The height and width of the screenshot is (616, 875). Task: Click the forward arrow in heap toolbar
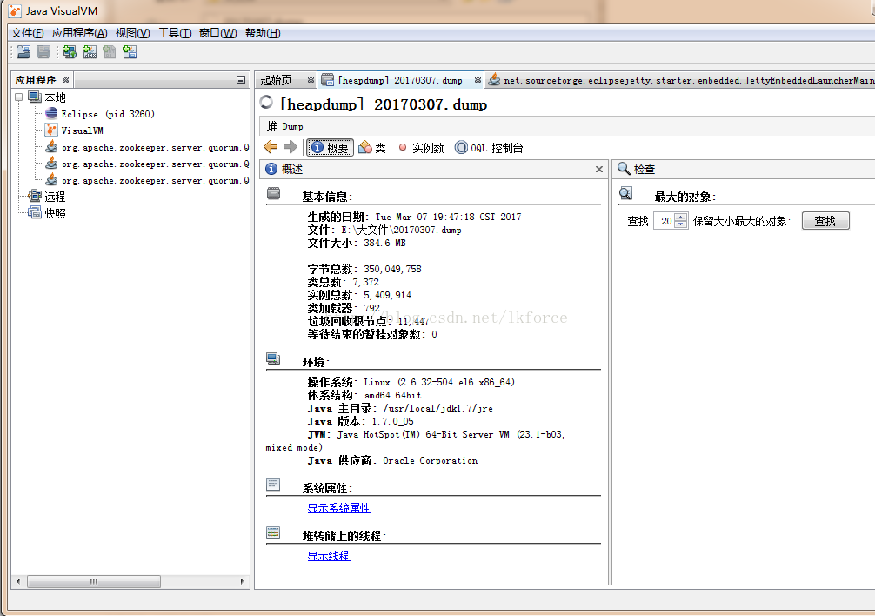point(291,147)
